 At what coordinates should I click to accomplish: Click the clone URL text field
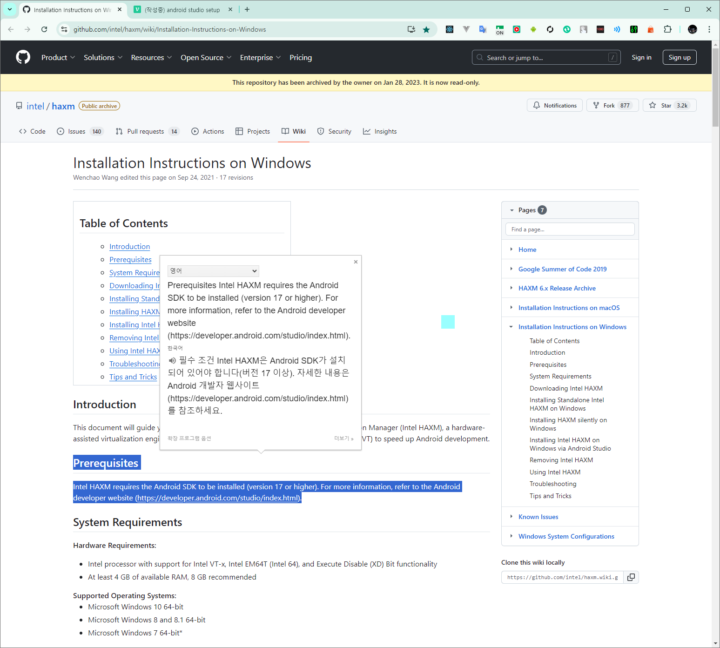pos(562,577)
